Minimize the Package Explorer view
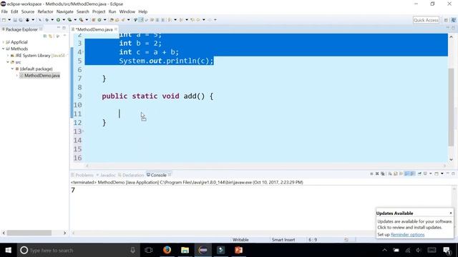 click(59, 28)
